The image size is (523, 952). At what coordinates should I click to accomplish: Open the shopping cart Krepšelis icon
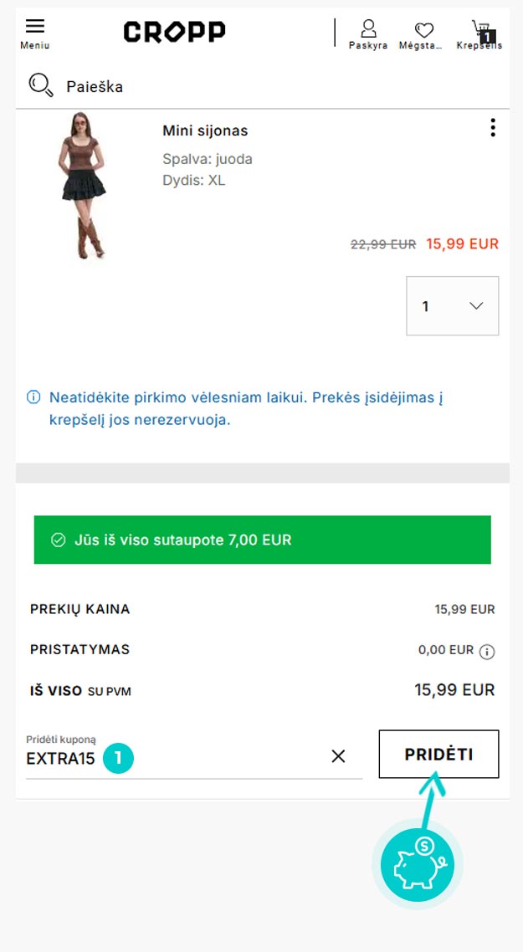482,29
